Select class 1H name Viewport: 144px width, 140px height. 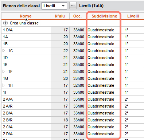10,85
